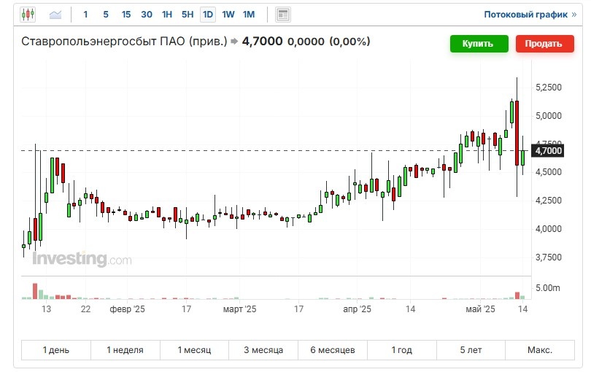Click the 4,2500 price axis label
Image resolution: width=591 pixels, height=372 pixels.
[549, 200]
